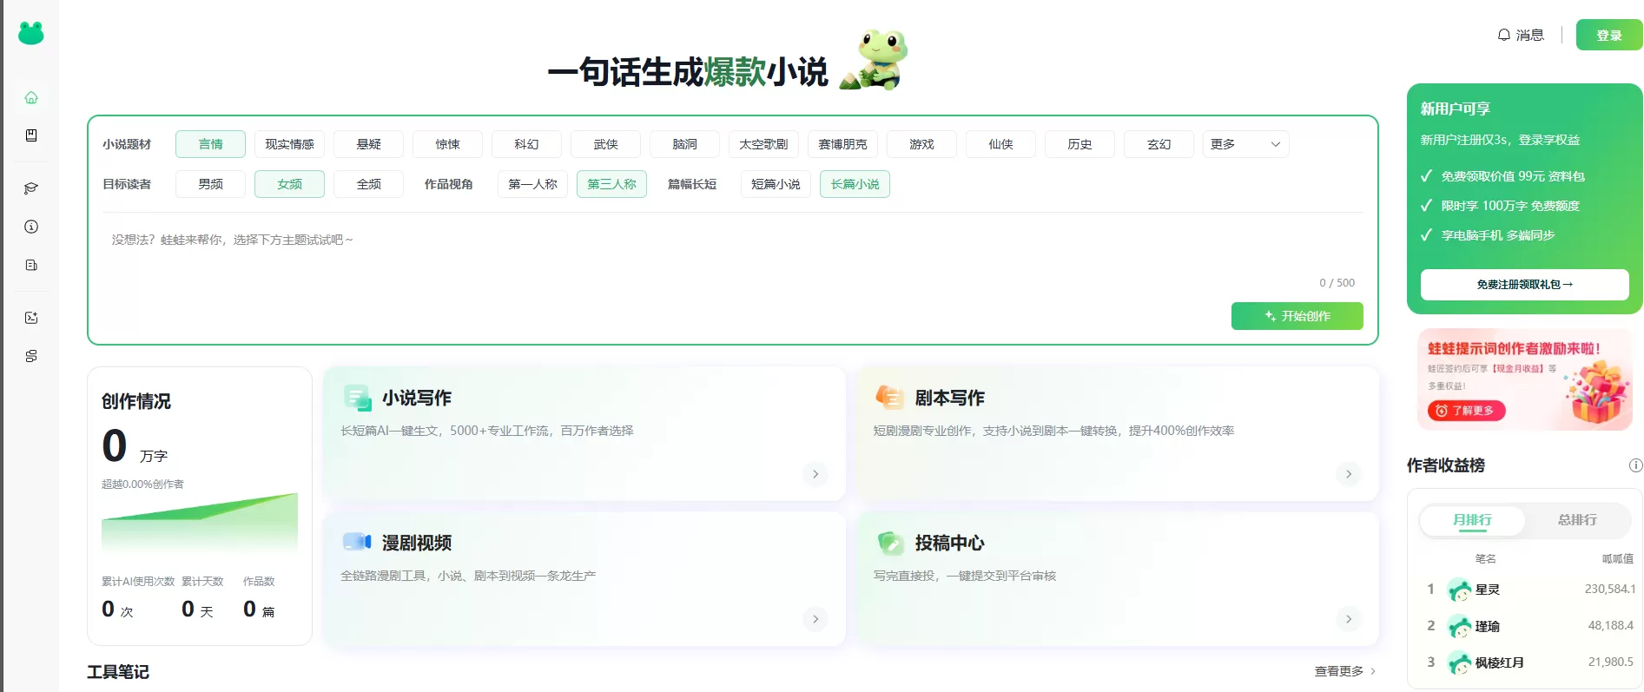This screenshot has height=692, width=1644.
Task: Click the 投稿中心 card icon
Action: (x=890, y=543)
